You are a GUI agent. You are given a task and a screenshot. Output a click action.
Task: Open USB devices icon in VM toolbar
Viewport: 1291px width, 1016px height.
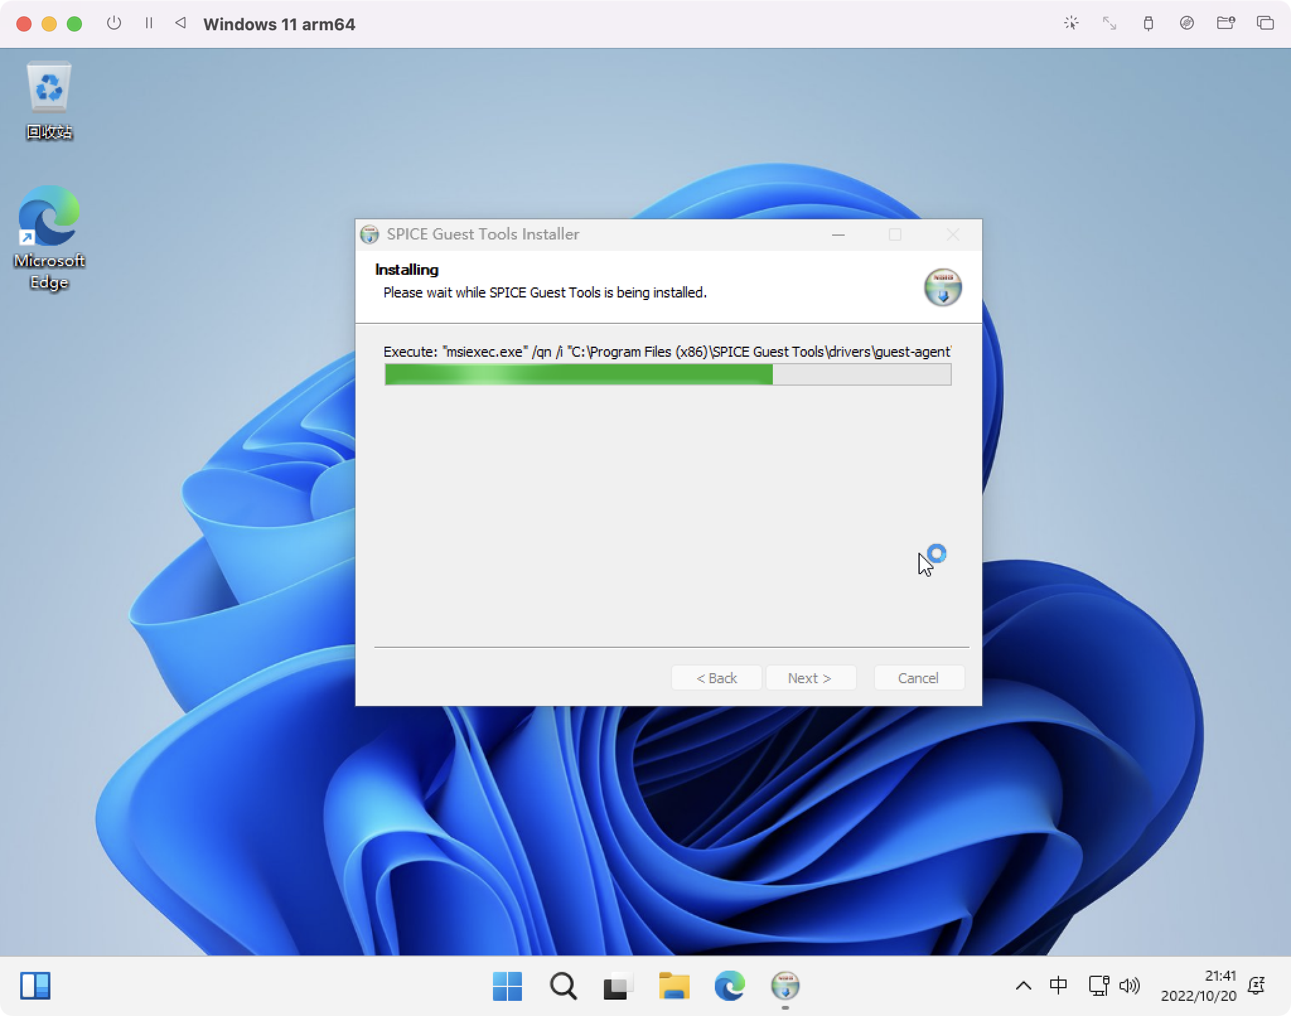[x=1149, y=23]
